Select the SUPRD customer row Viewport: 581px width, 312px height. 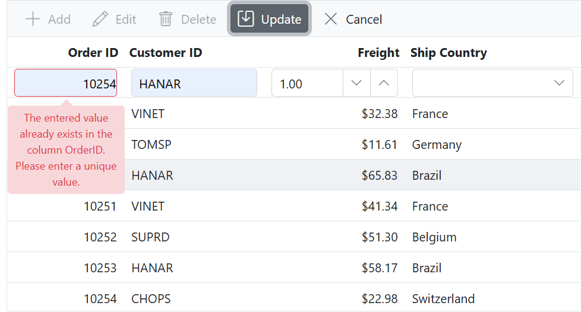tap(150, 237)
